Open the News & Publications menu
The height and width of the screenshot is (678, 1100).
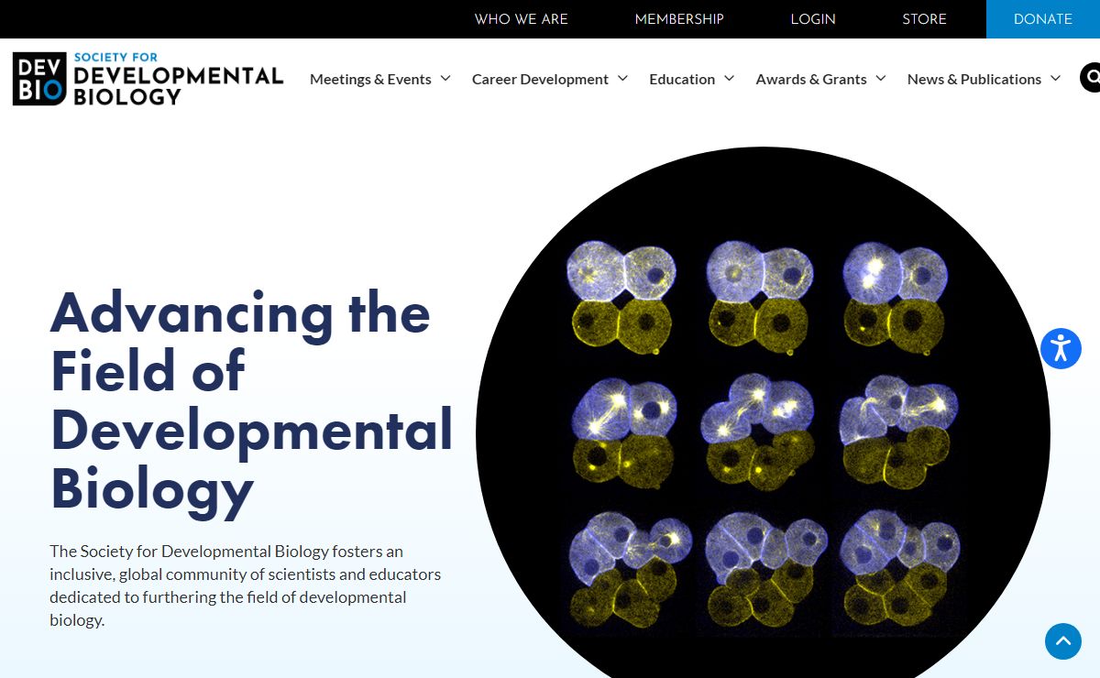tap(974, 80)
